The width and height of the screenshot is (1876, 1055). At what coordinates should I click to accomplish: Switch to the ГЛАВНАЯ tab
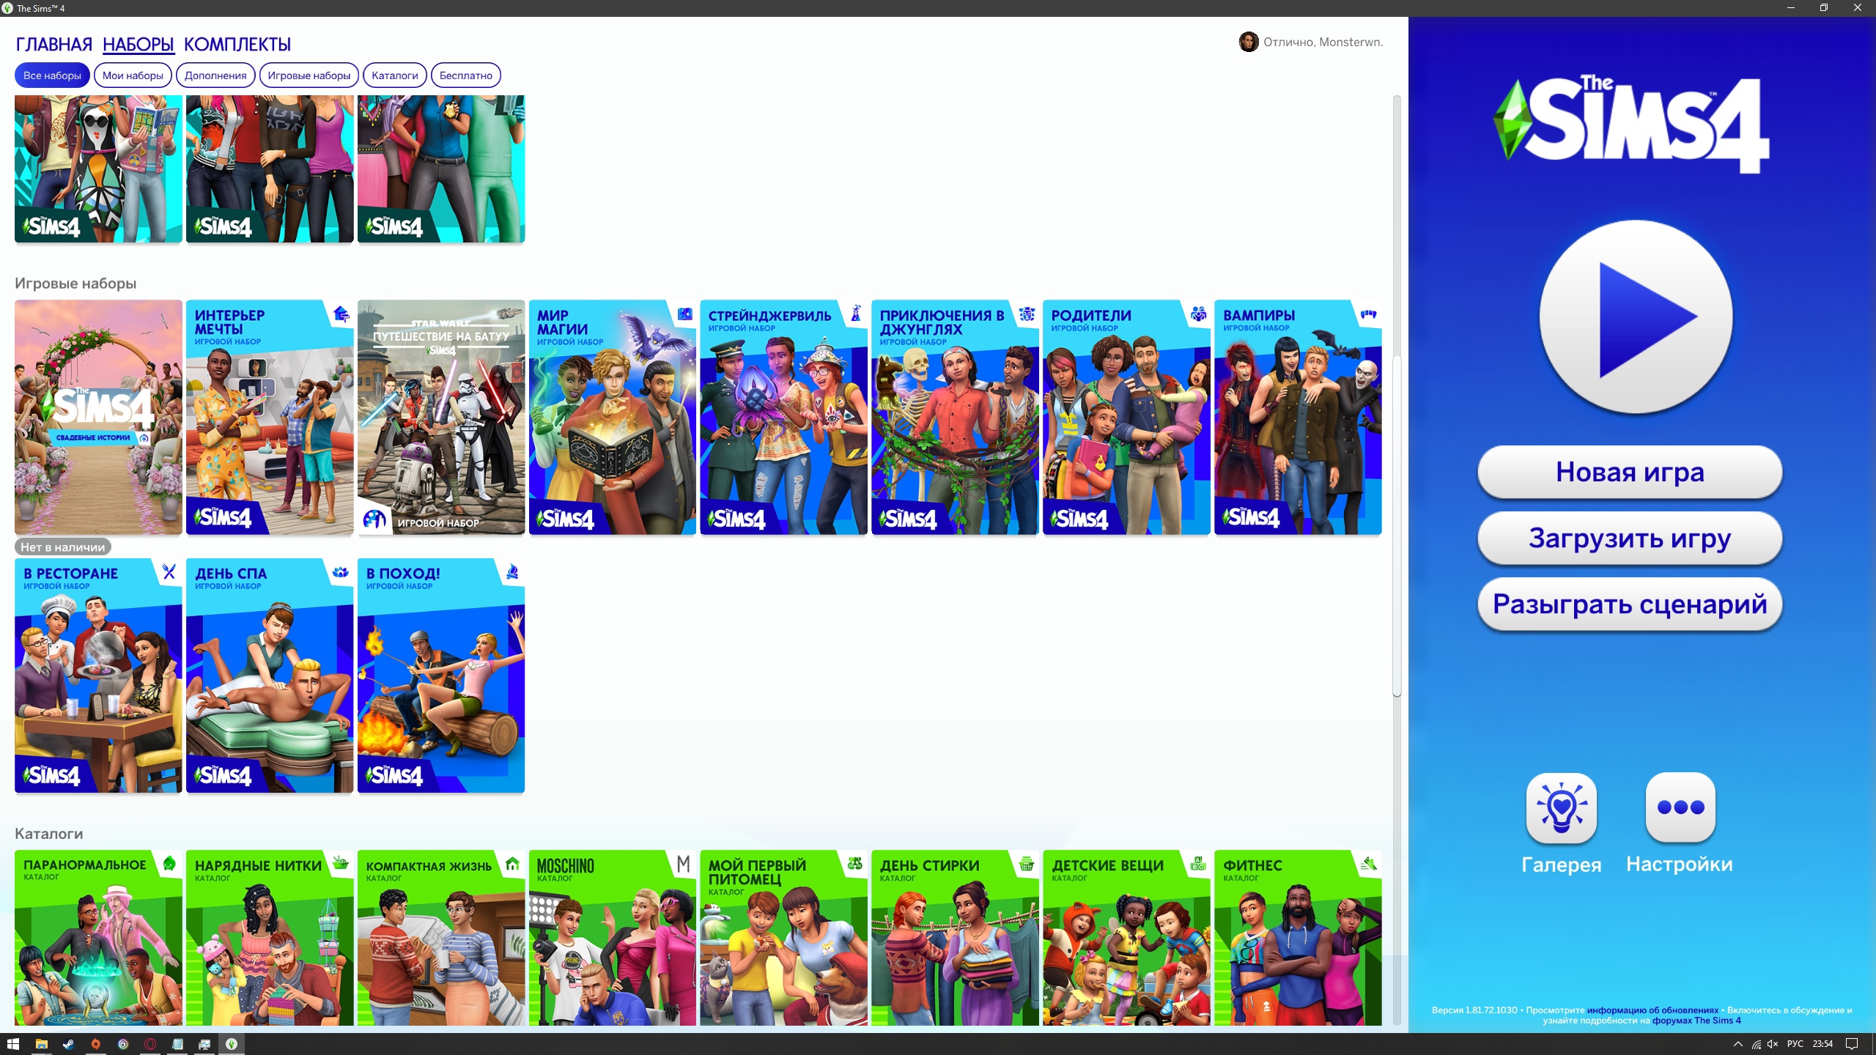(54, 44)
